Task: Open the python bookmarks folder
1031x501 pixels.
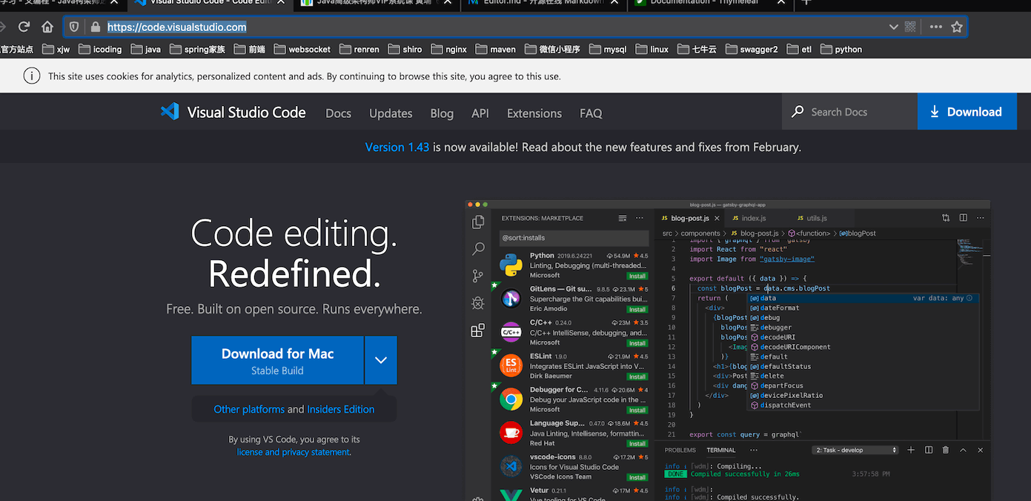Action: pos(840,50)
